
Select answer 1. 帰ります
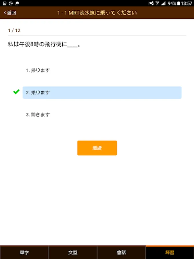pyautogui.click(x=38, y=70)
